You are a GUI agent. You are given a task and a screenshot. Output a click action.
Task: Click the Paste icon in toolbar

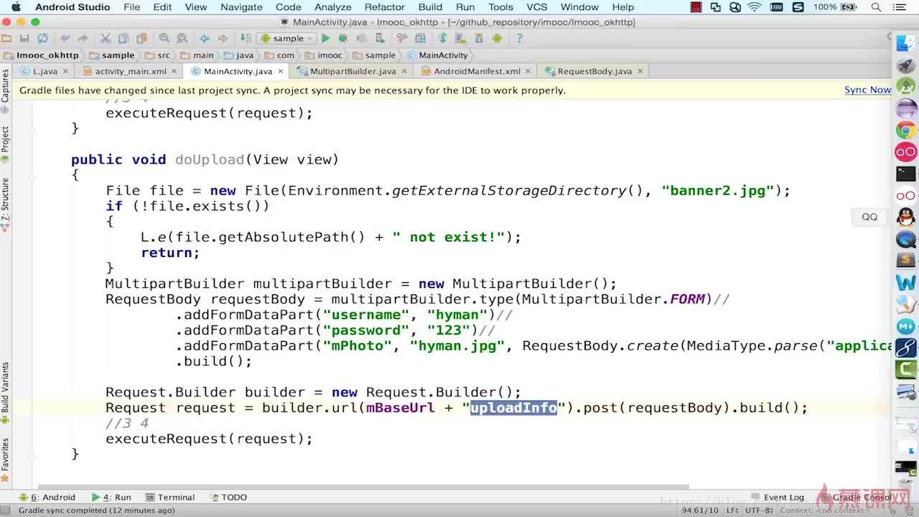pyautogui.click(x=142, y=38)
